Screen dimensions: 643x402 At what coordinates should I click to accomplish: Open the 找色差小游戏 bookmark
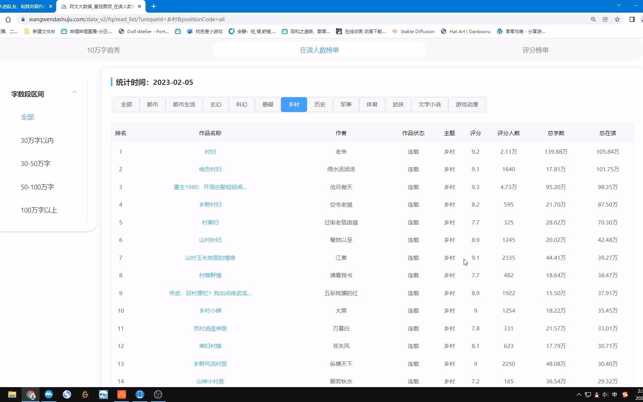click(205, 32)
